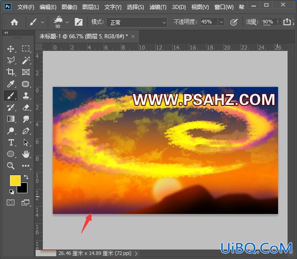This screenshot has width=297, height=259.
Task: Expand the status bar info arrow
Action: click(136, 254)
